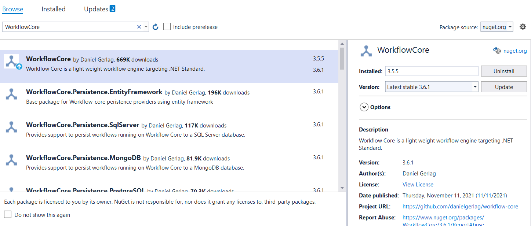Click the package list scrollbar down arrow

click(x=342, y=188)
